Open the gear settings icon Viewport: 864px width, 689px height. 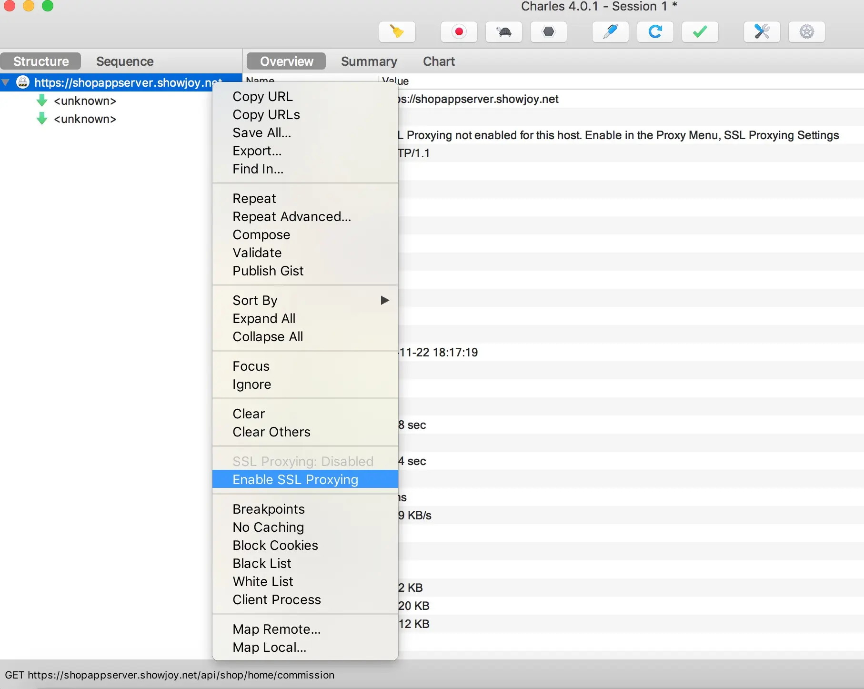click(x=807, y=32)
